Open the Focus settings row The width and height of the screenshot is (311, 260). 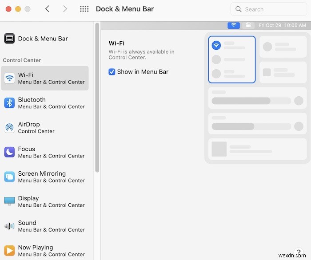point(44,152)
